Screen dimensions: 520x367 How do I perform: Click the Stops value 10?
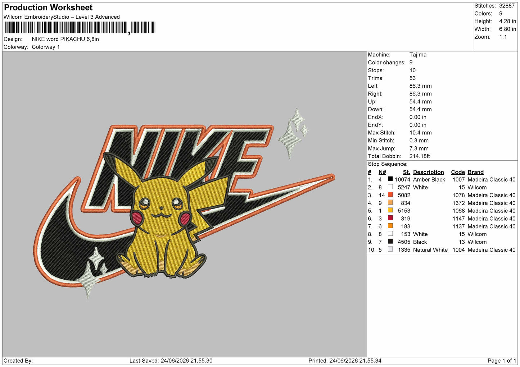coord(412,70)
